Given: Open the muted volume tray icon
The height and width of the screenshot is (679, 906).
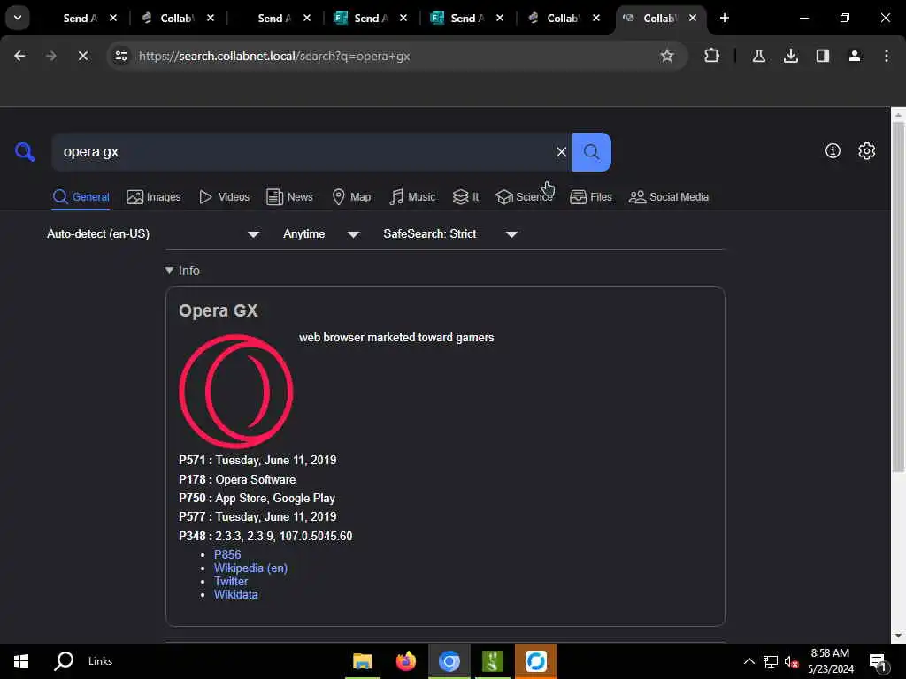Looking at the screenshot, I should 791,661.
